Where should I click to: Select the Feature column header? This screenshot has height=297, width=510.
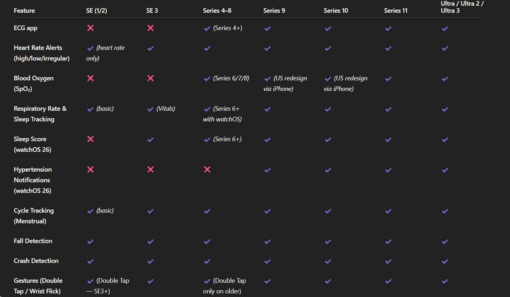tap(24, 11)
